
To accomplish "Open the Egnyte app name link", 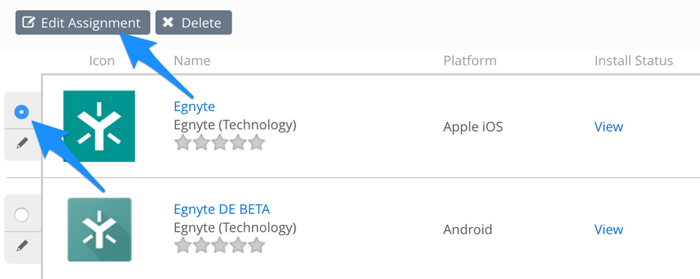I will (x=194, y=107).
